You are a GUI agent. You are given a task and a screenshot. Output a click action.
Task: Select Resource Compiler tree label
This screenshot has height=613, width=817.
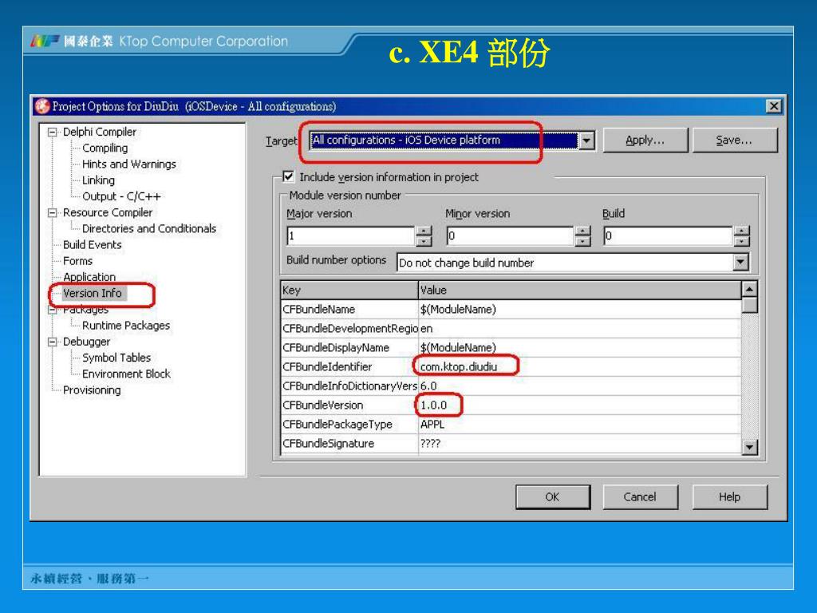click(108, 212)
